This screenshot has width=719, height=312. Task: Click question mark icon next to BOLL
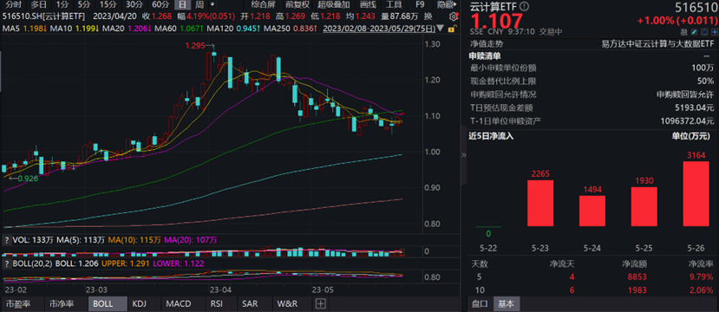(7, 263)
